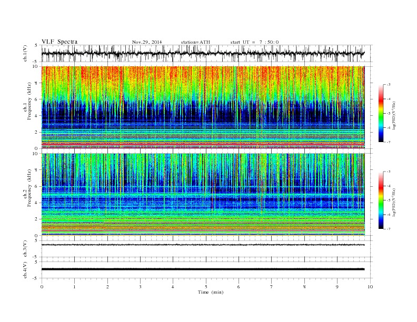This screenshot has width=417, height=322.
Task: Click the '3' tick on the time axis
Action: [x=140, y=287]
